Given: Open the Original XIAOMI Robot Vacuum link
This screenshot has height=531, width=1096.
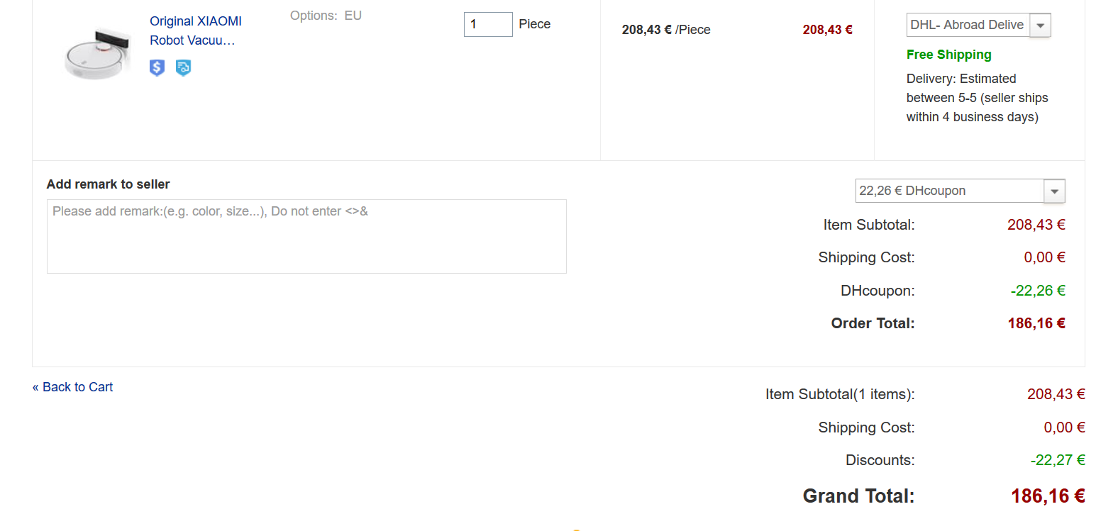Looking at the screenshot, I should (196, 31).
